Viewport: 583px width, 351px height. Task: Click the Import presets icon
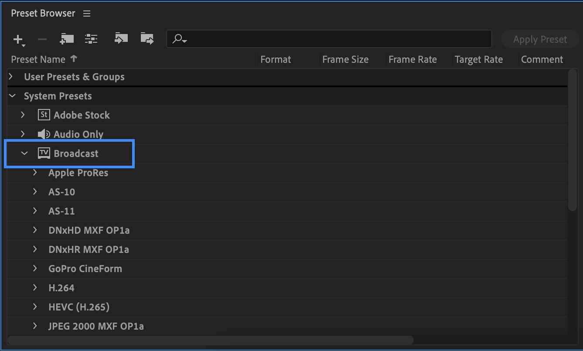pos(121,38)
